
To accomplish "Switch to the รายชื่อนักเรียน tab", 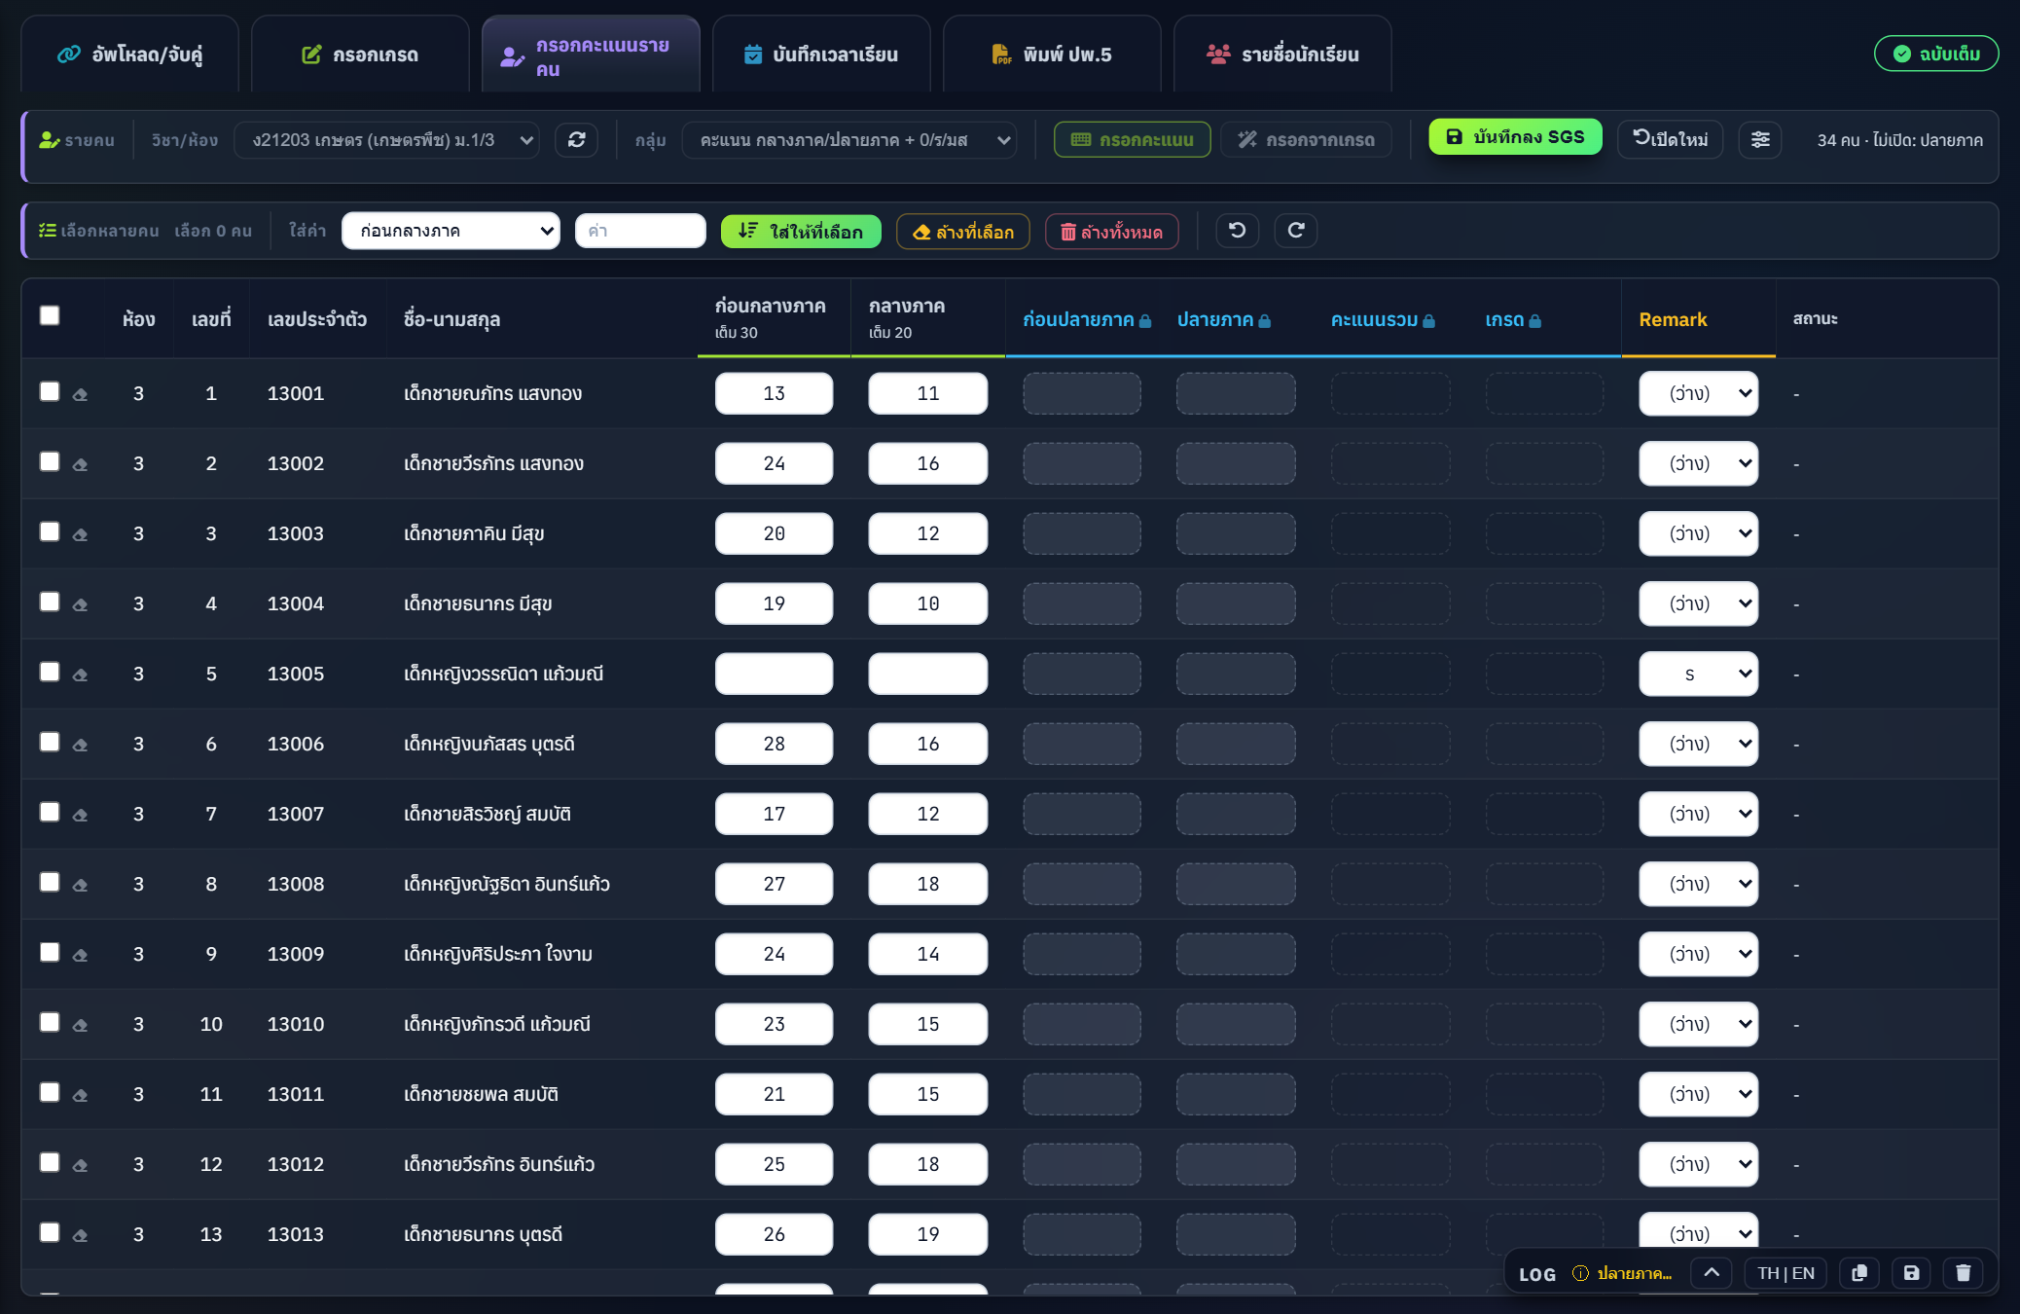I will (1282, 55).
